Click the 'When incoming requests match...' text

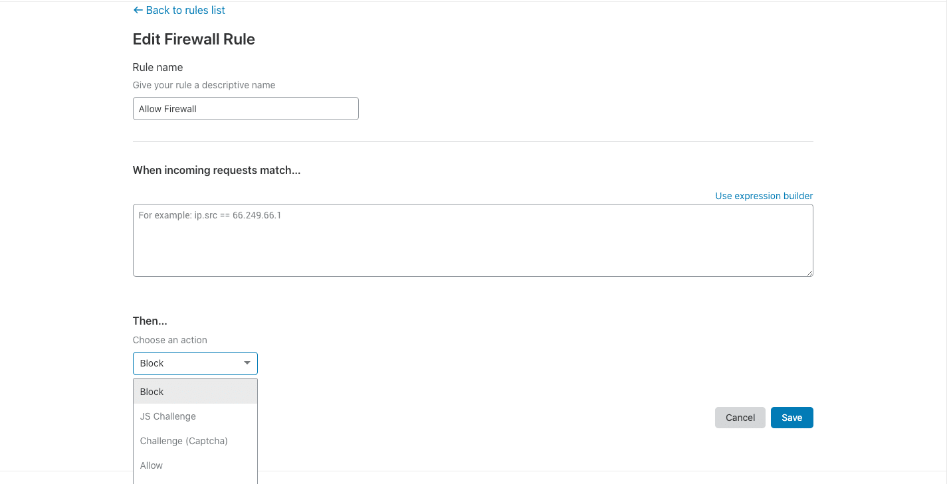coord(217,170)
